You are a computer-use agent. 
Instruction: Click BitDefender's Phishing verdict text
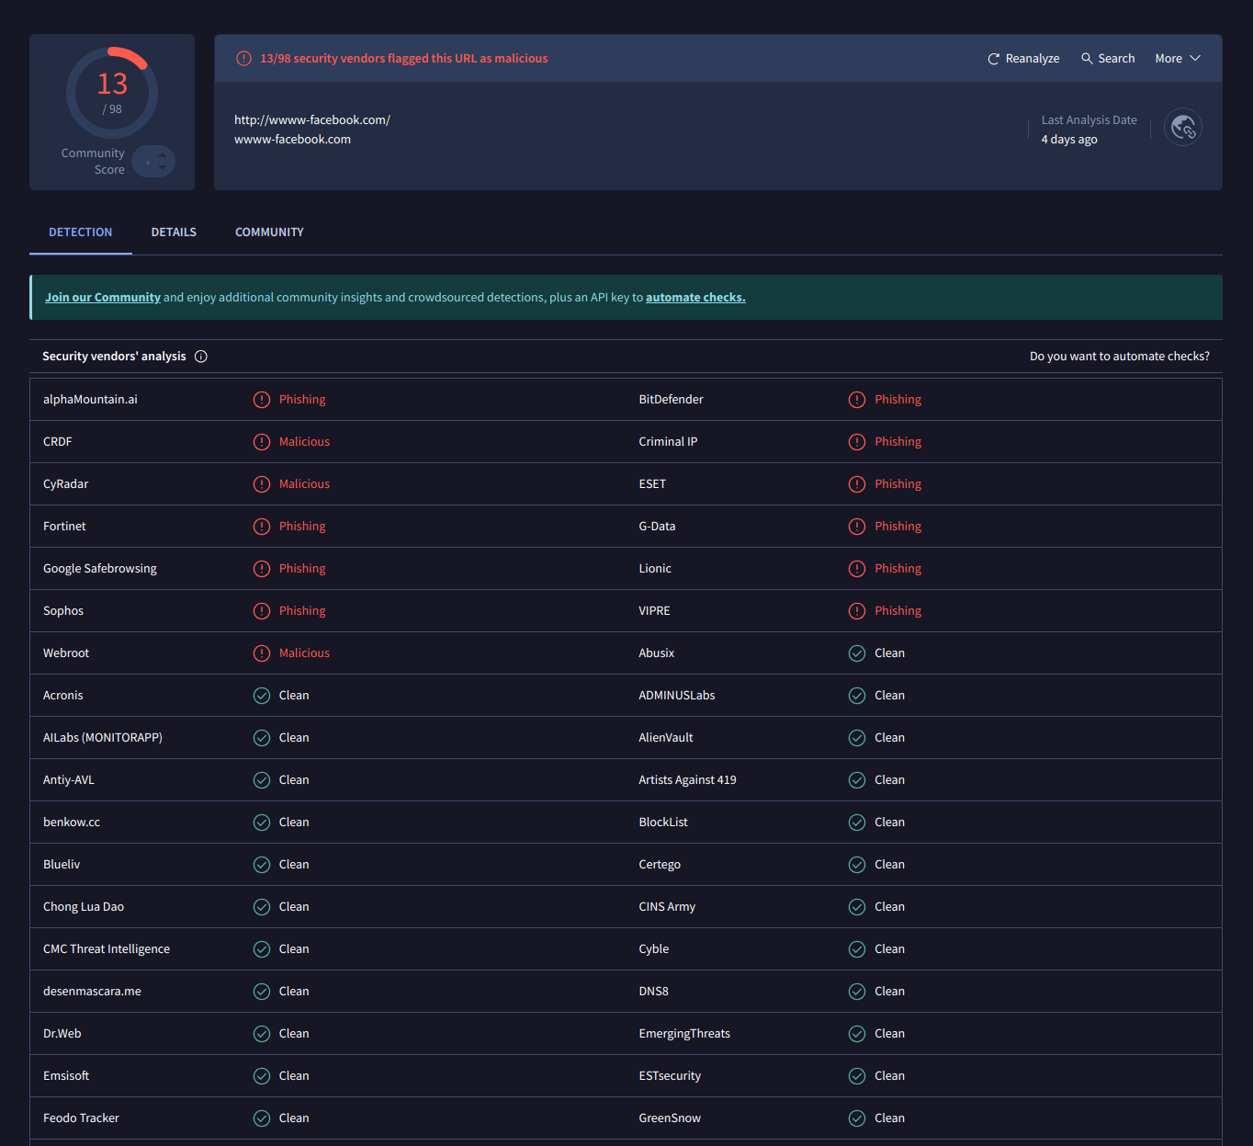click(x=897, y=400)
